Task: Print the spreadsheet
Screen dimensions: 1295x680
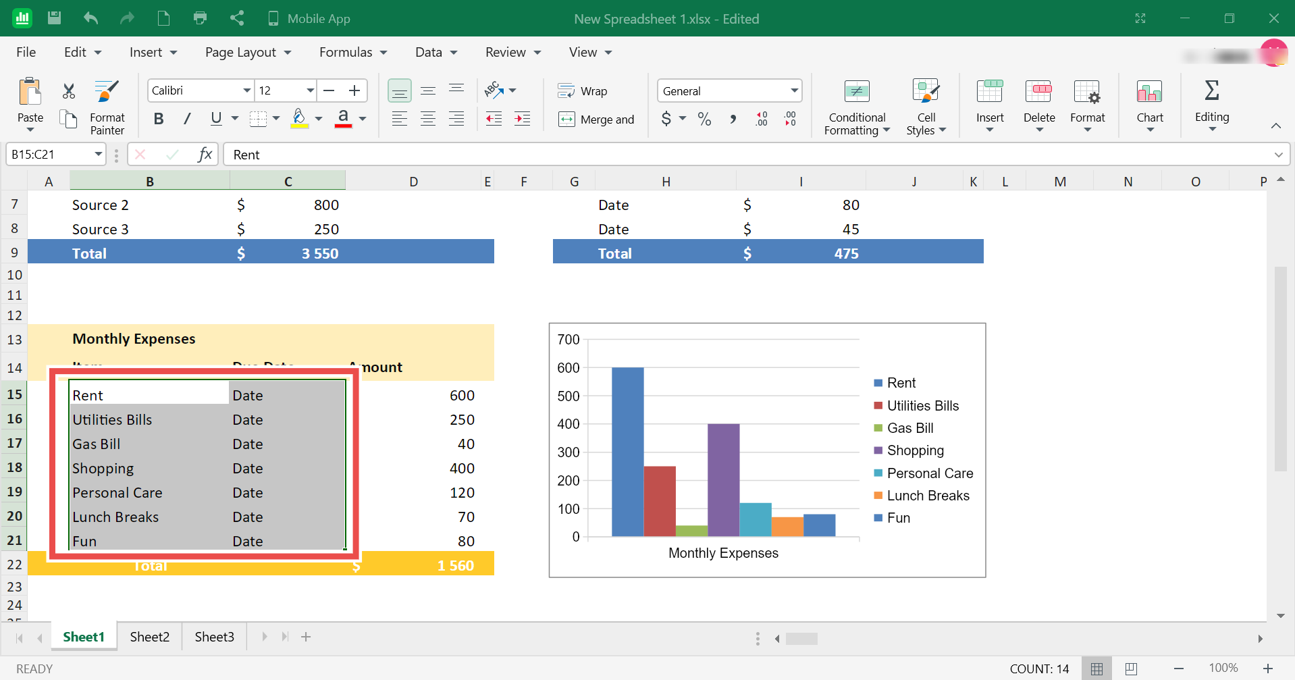Action: coord(200,18)
